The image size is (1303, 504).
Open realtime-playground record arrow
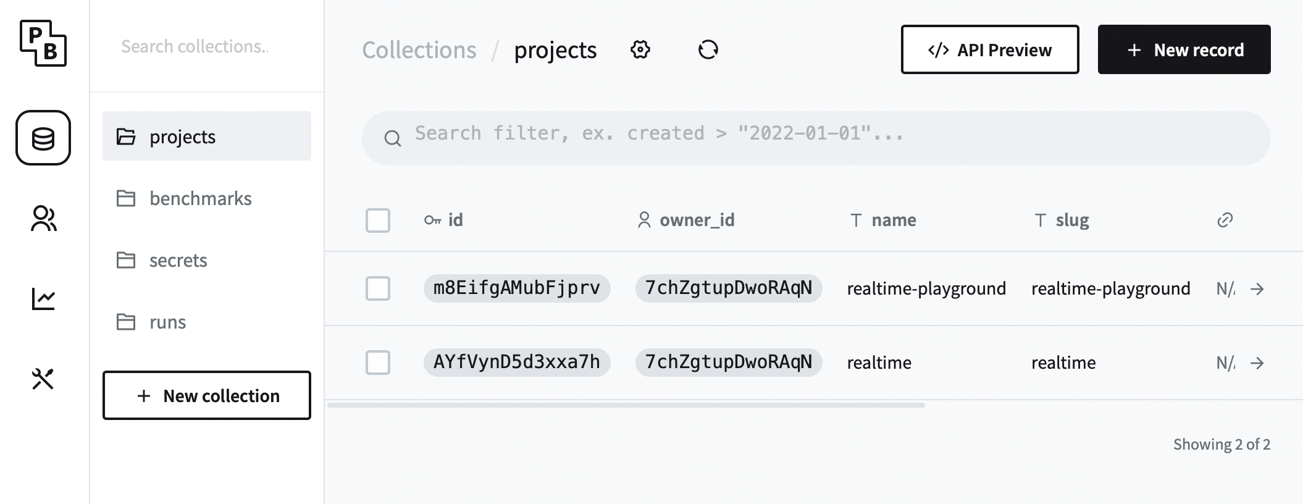(1257, 288)
